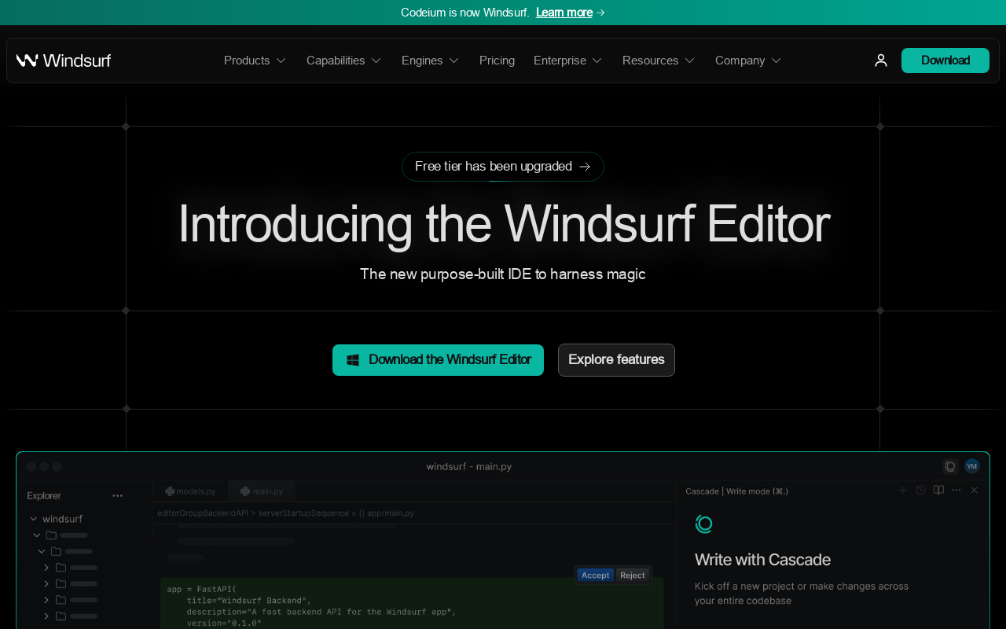
Task: Accept the suggested code change
Action: [595, 576]
